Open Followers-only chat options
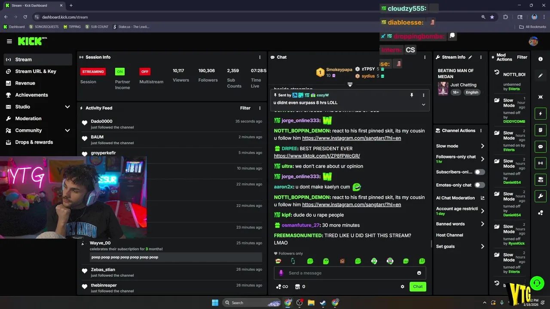Screen dimensions: 550x309 pyautogui.click(x=460, y=159)
